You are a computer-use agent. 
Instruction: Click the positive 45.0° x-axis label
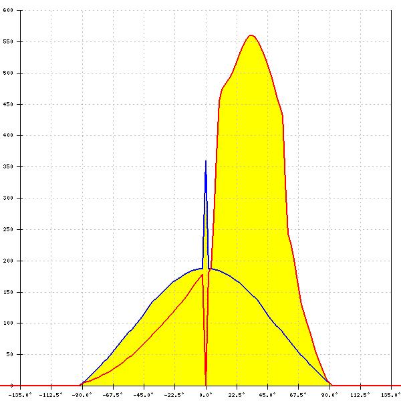(267, 395)
